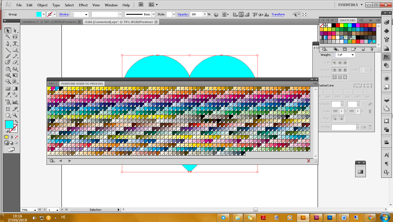This screenshot has width=393, height=222.
Task: Activate the Zoom tool magnifier
Action: tap(15, 116)
